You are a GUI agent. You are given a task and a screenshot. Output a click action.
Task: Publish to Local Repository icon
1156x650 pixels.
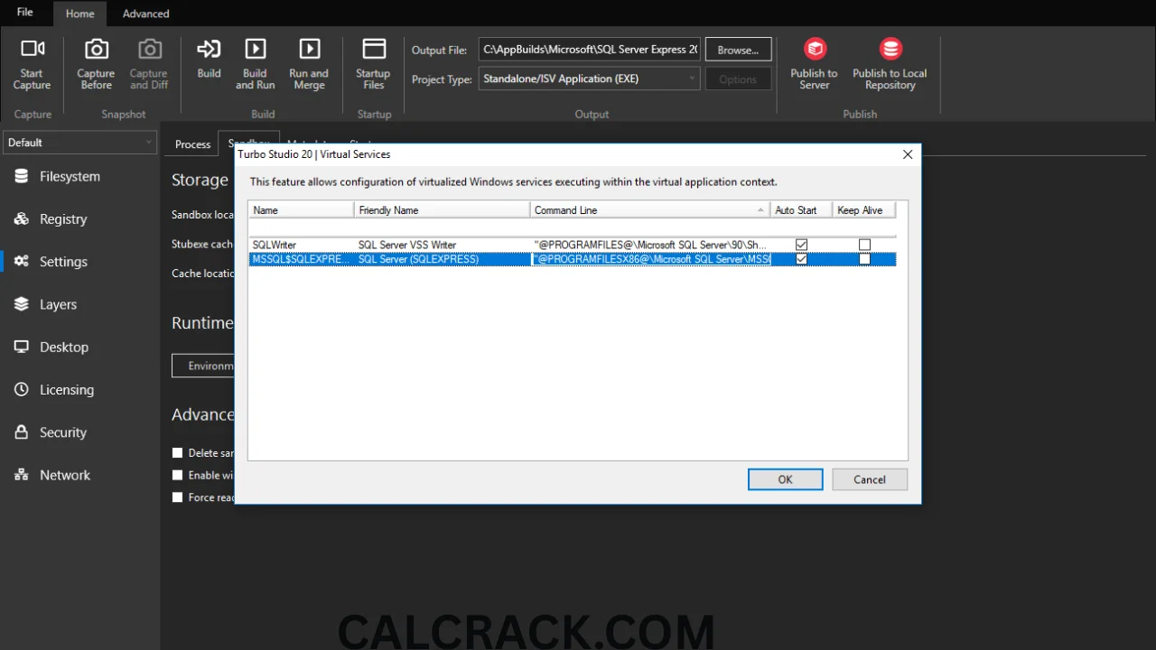coord(890,49)
